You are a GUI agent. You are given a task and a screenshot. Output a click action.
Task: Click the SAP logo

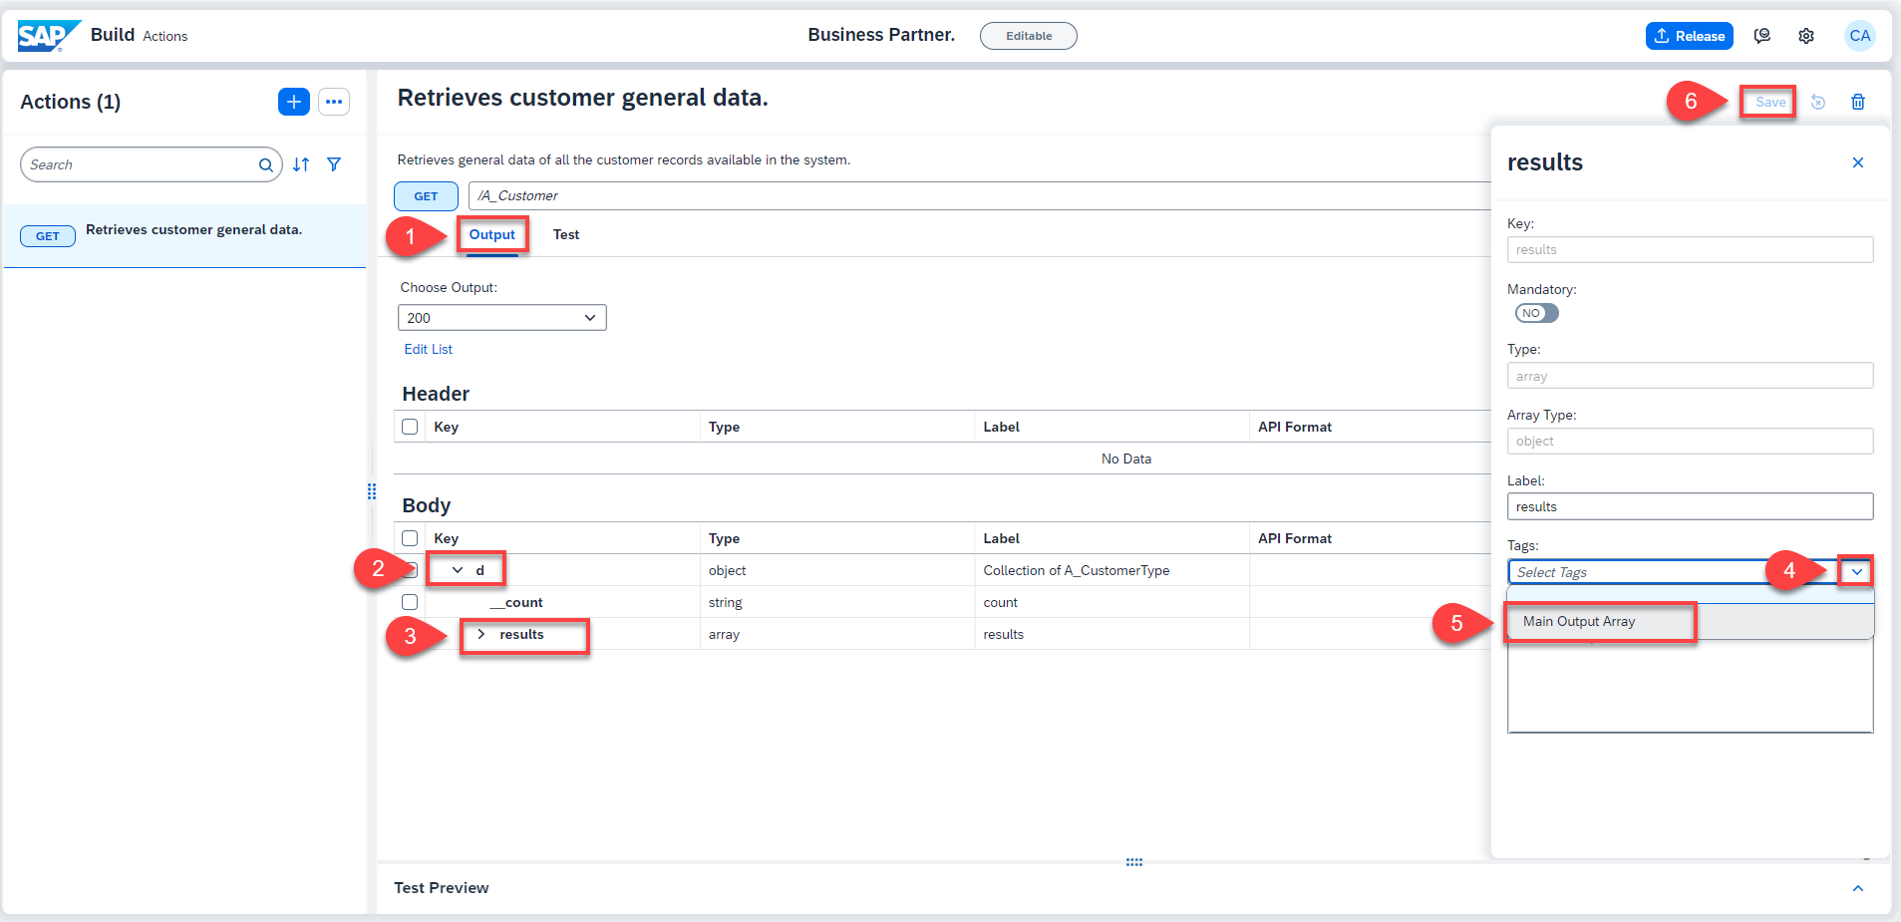click(x=48, y=36)
